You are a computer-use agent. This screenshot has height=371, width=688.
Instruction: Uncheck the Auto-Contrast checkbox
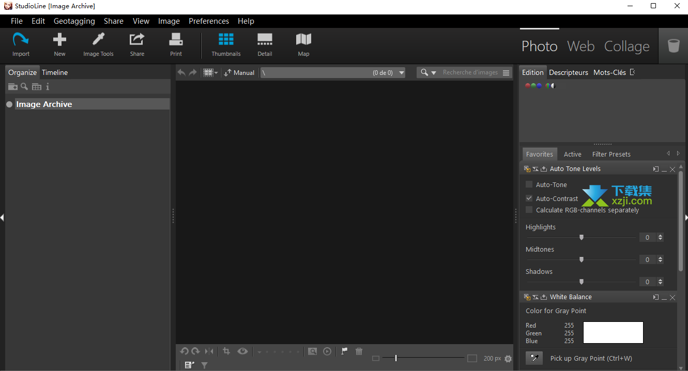(x=529, y=198)
